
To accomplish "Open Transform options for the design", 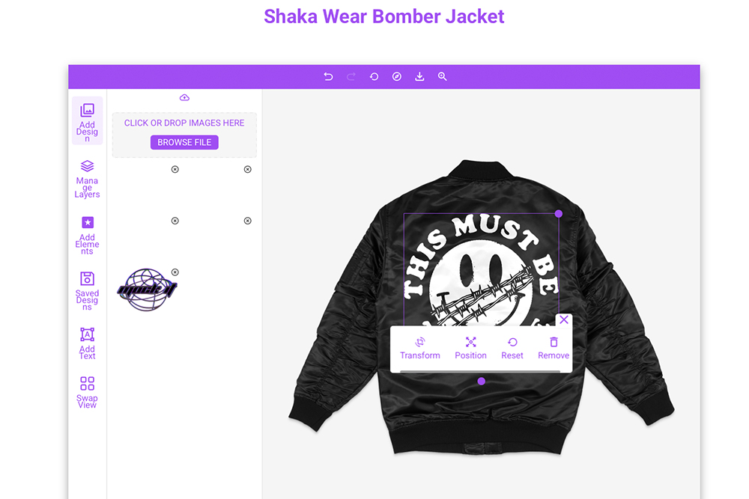I will coord(420,348).
